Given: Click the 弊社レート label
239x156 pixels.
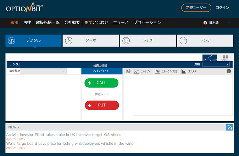Looking at the screenshot, I should tap(102, 94).
